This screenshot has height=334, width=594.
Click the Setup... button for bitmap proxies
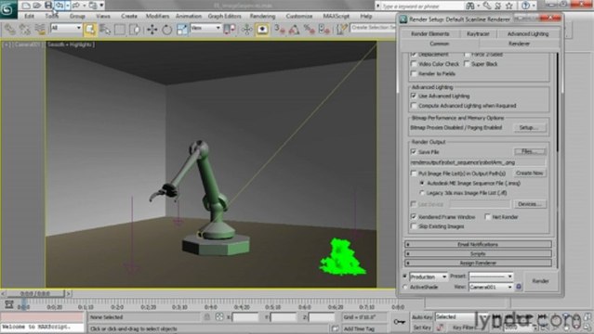pyautogui.click(x=530, y=128)
